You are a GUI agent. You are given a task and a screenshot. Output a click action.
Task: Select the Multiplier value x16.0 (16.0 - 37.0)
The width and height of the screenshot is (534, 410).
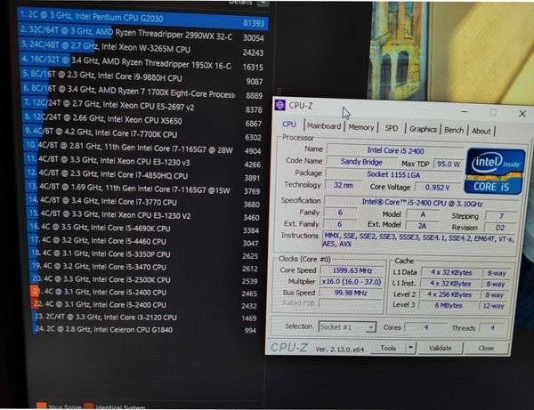click(x=352, y=282)
